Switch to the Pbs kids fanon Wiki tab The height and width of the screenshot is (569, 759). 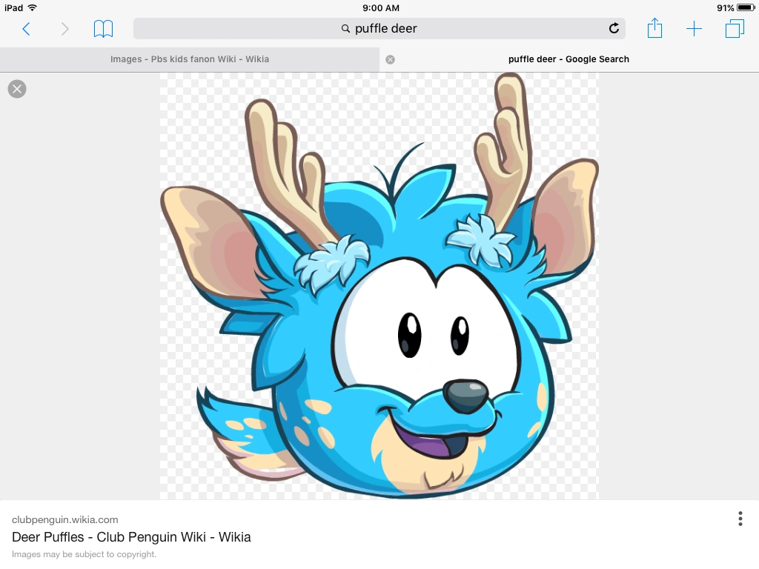189,59
